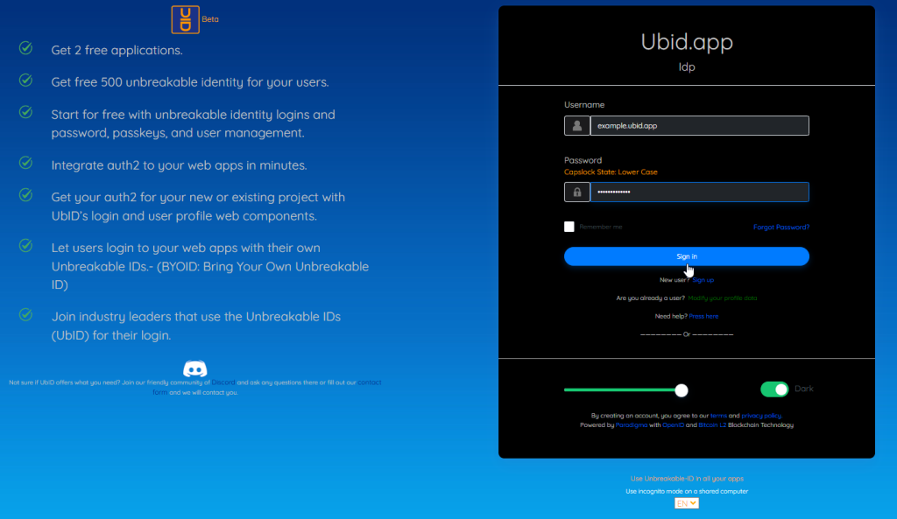Click checkmark icon beside 'Get free 500' line
Screen dimensions: 897x519
[26, 81]
